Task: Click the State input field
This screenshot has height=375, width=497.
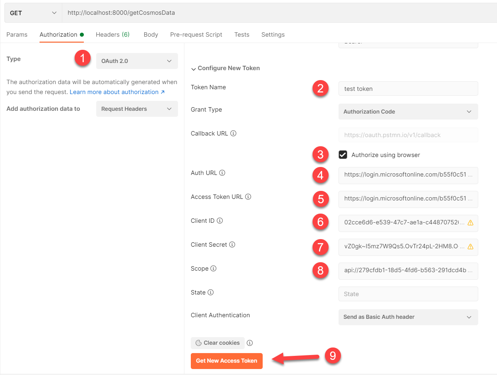Action: point(408,294)
